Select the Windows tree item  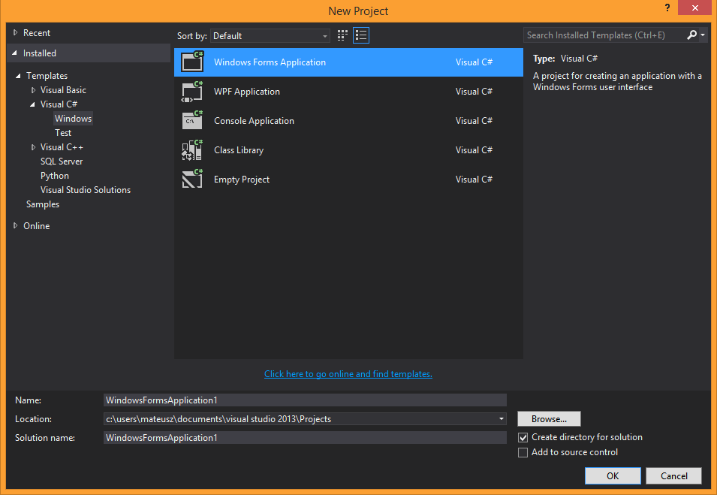pyautogui.click(x=73, y=119)
